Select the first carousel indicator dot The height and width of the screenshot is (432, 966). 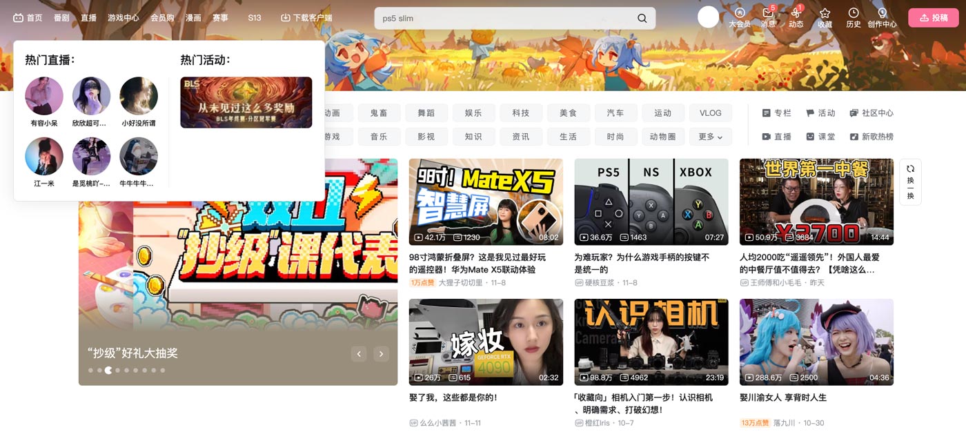click(x=90, y=371)
